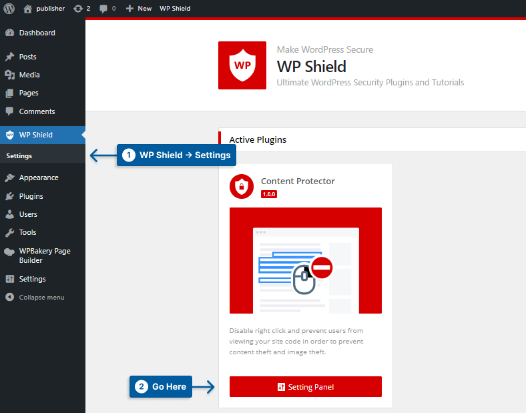Click the Appearance paintbrush icon
Image resolution: width=526 pixels, height=413 pixels.
point(10,177)
